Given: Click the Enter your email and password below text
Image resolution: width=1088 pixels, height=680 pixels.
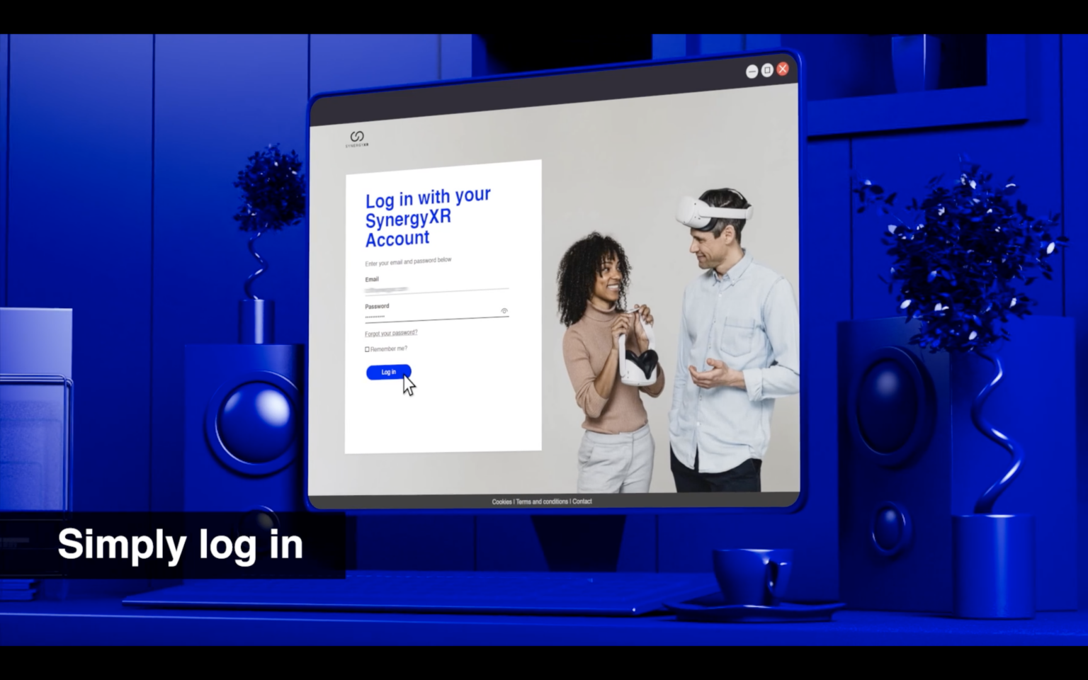Looking at the screenshot, I should pos(408,261).
